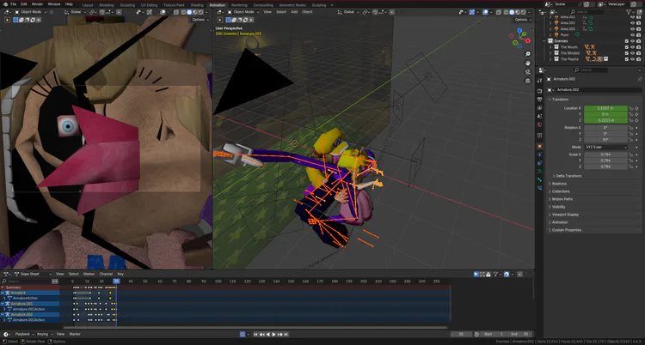Viewport: 645px width, 345px height.
Task: Animate Location X keyframe diamond
Action: coord(636,108)
